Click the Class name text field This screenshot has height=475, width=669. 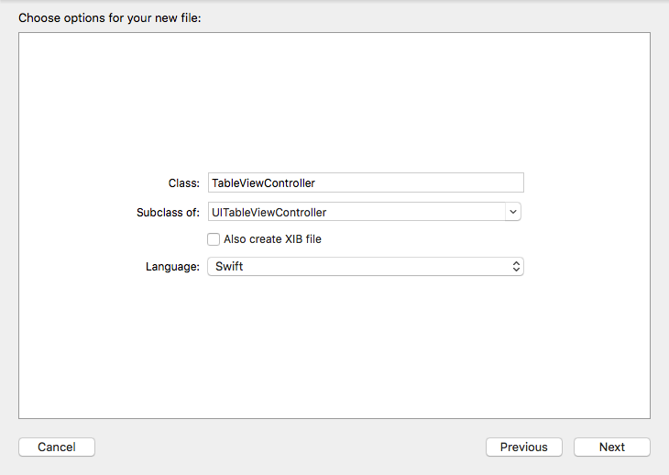pyautogui.click(x=412, y=182)
